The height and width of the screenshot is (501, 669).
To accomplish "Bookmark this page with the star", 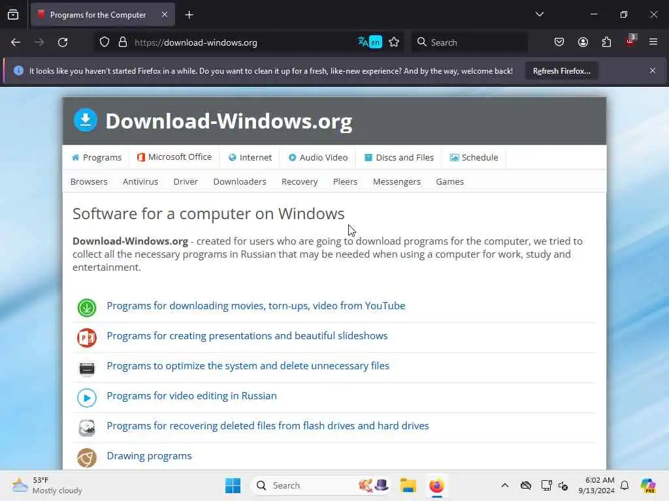I will (x=394, y=42).
